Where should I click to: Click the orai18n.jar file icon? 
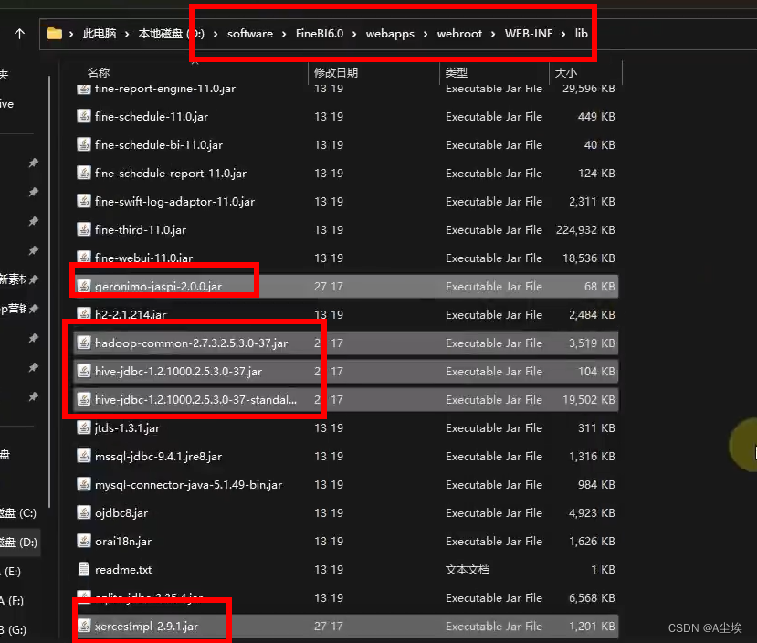[84, 541]
